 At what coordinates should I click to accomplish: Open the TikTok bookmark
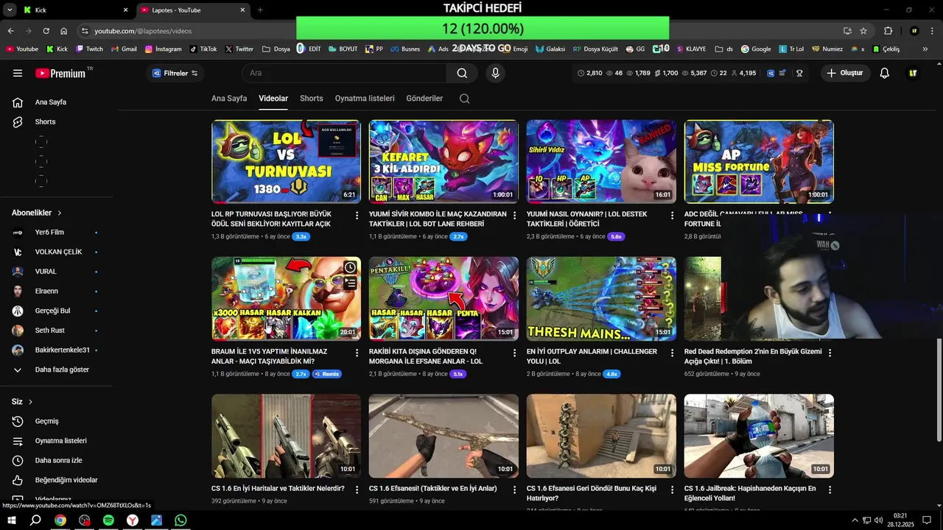(x=203, y=49)
